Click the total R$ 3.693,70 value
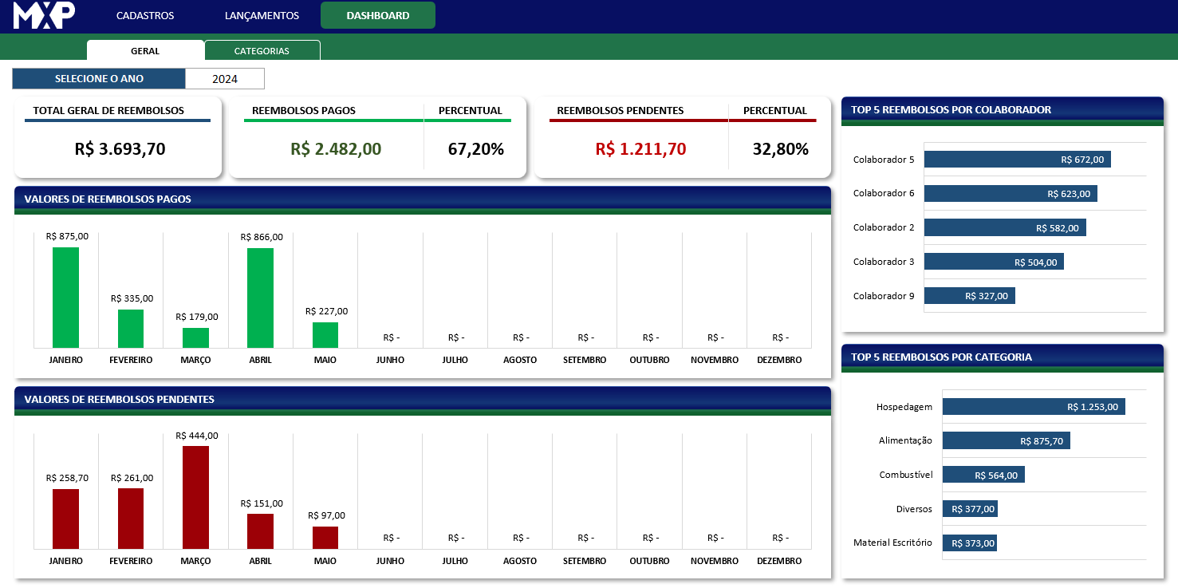Screen dimensions: 1178x588 click(x=120, y=148)
